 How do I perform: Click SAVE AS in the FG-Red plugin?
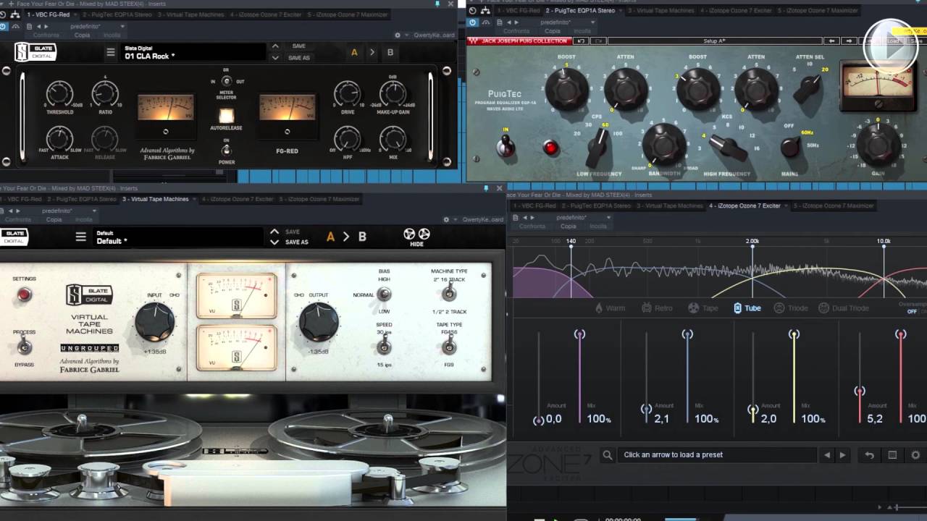coord(299,58)
